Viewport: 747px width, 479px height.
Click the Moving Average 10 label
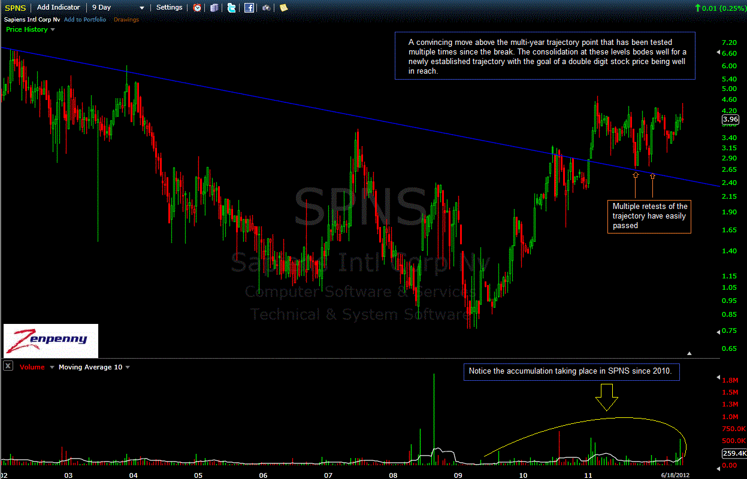point(90,367)
